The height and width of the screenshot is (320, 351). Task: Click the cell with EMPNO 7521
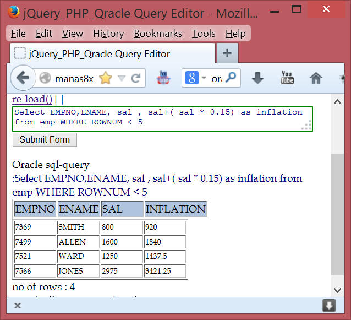click(x=35, y=256)
